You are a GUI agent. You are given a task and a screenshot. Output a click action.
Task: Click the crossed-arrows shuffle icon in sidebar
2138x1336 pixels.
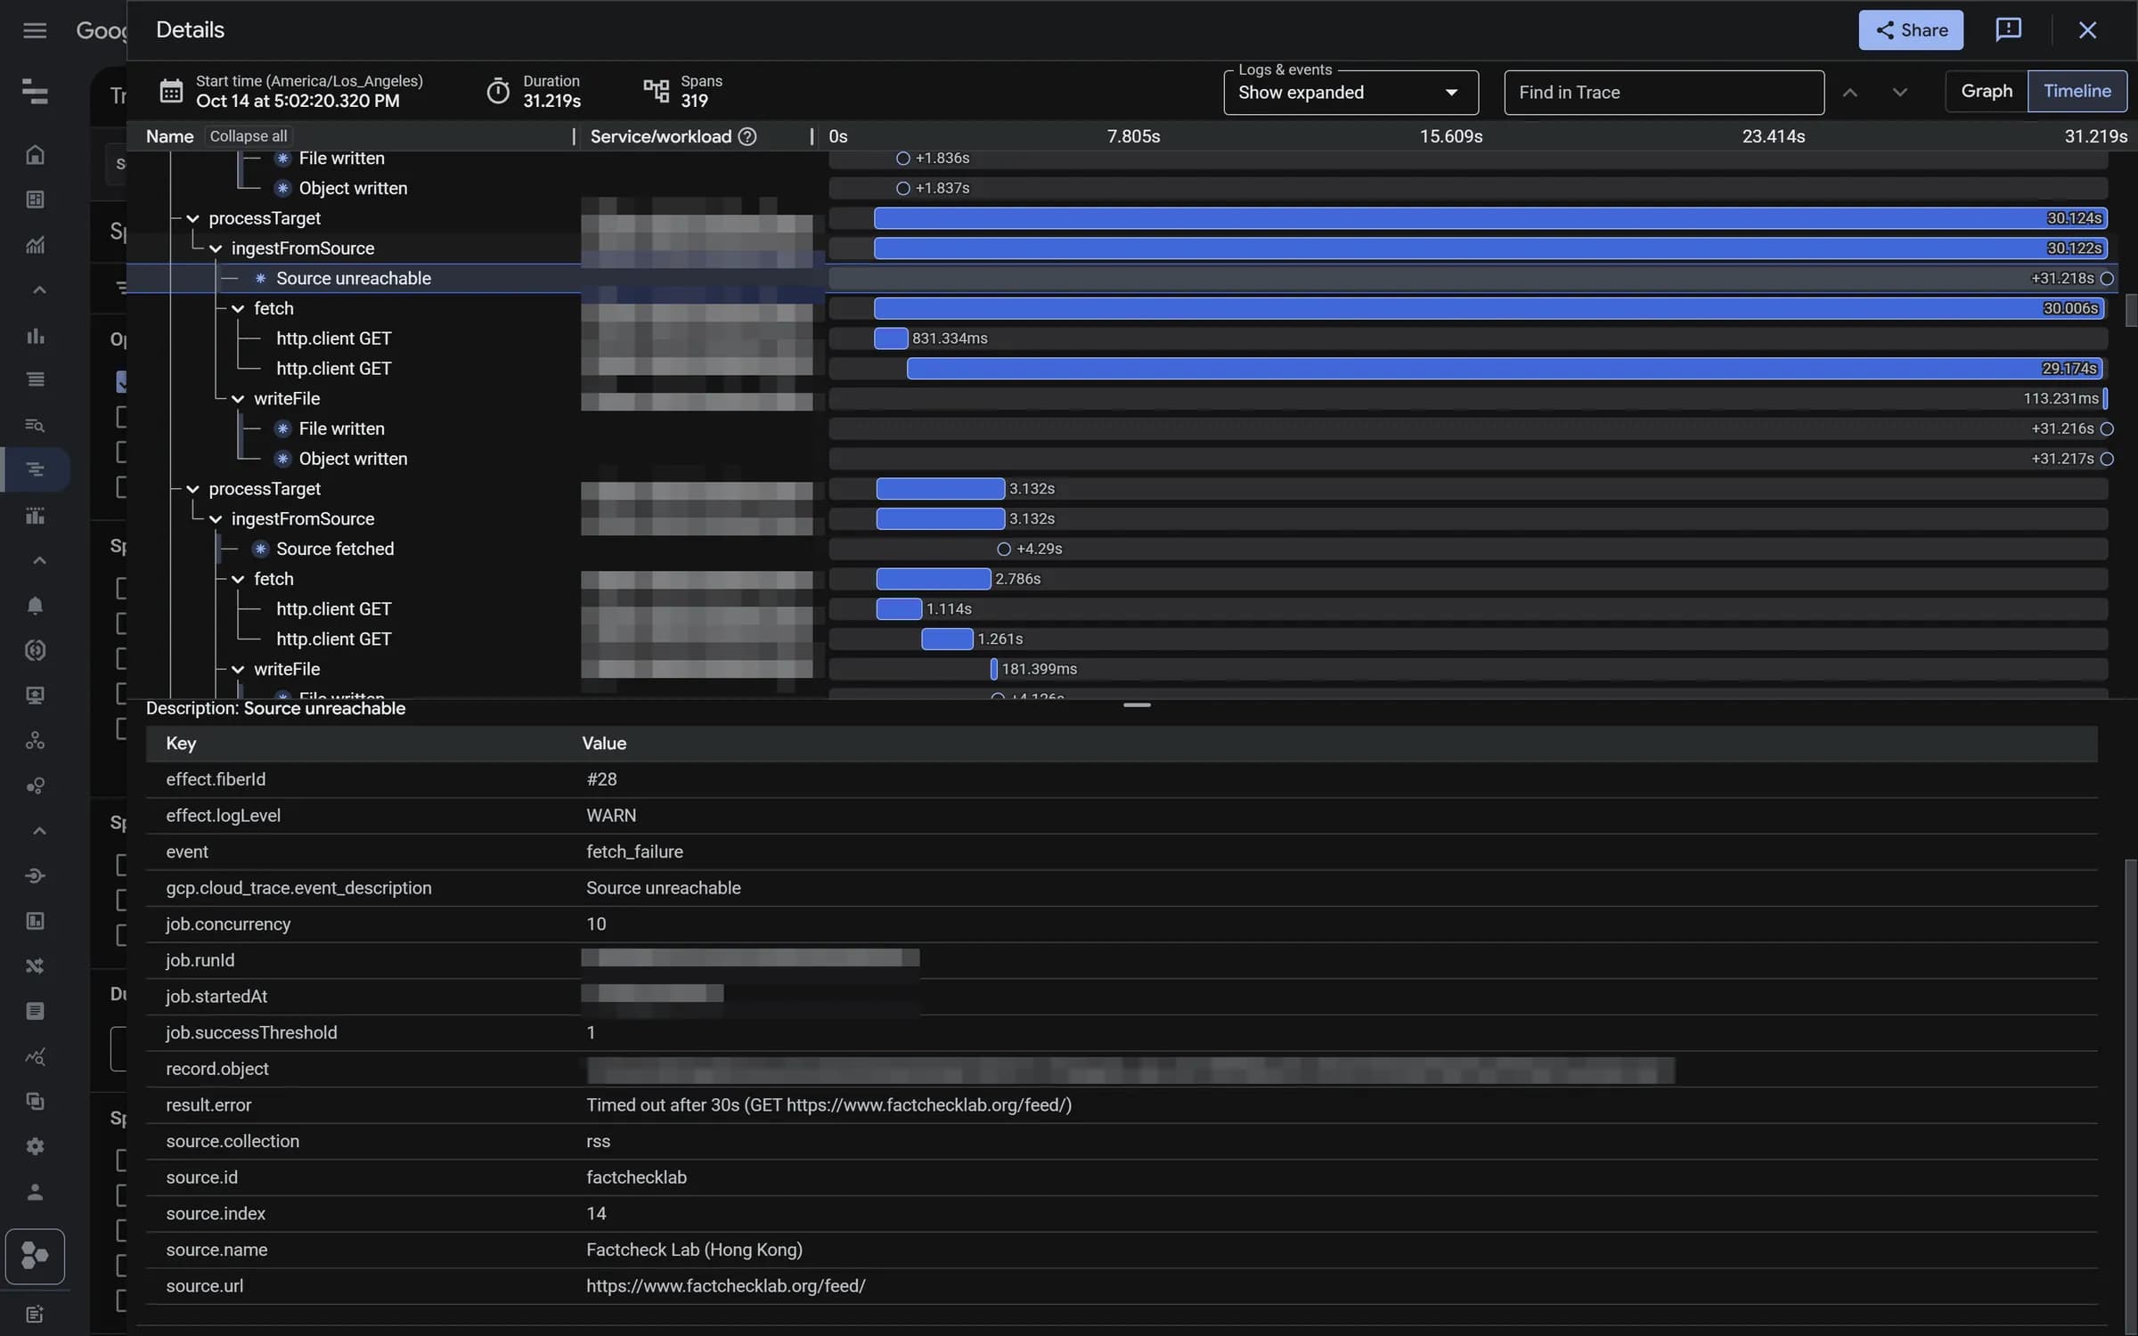(35, 966)
